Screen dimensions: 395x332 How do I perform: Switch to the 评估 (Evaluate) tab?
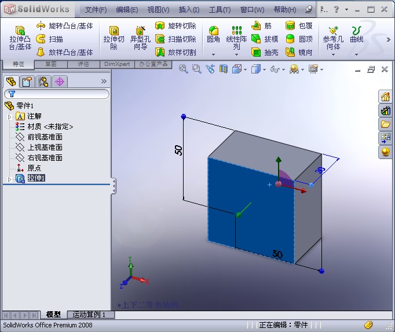click(x=83, y=64)
